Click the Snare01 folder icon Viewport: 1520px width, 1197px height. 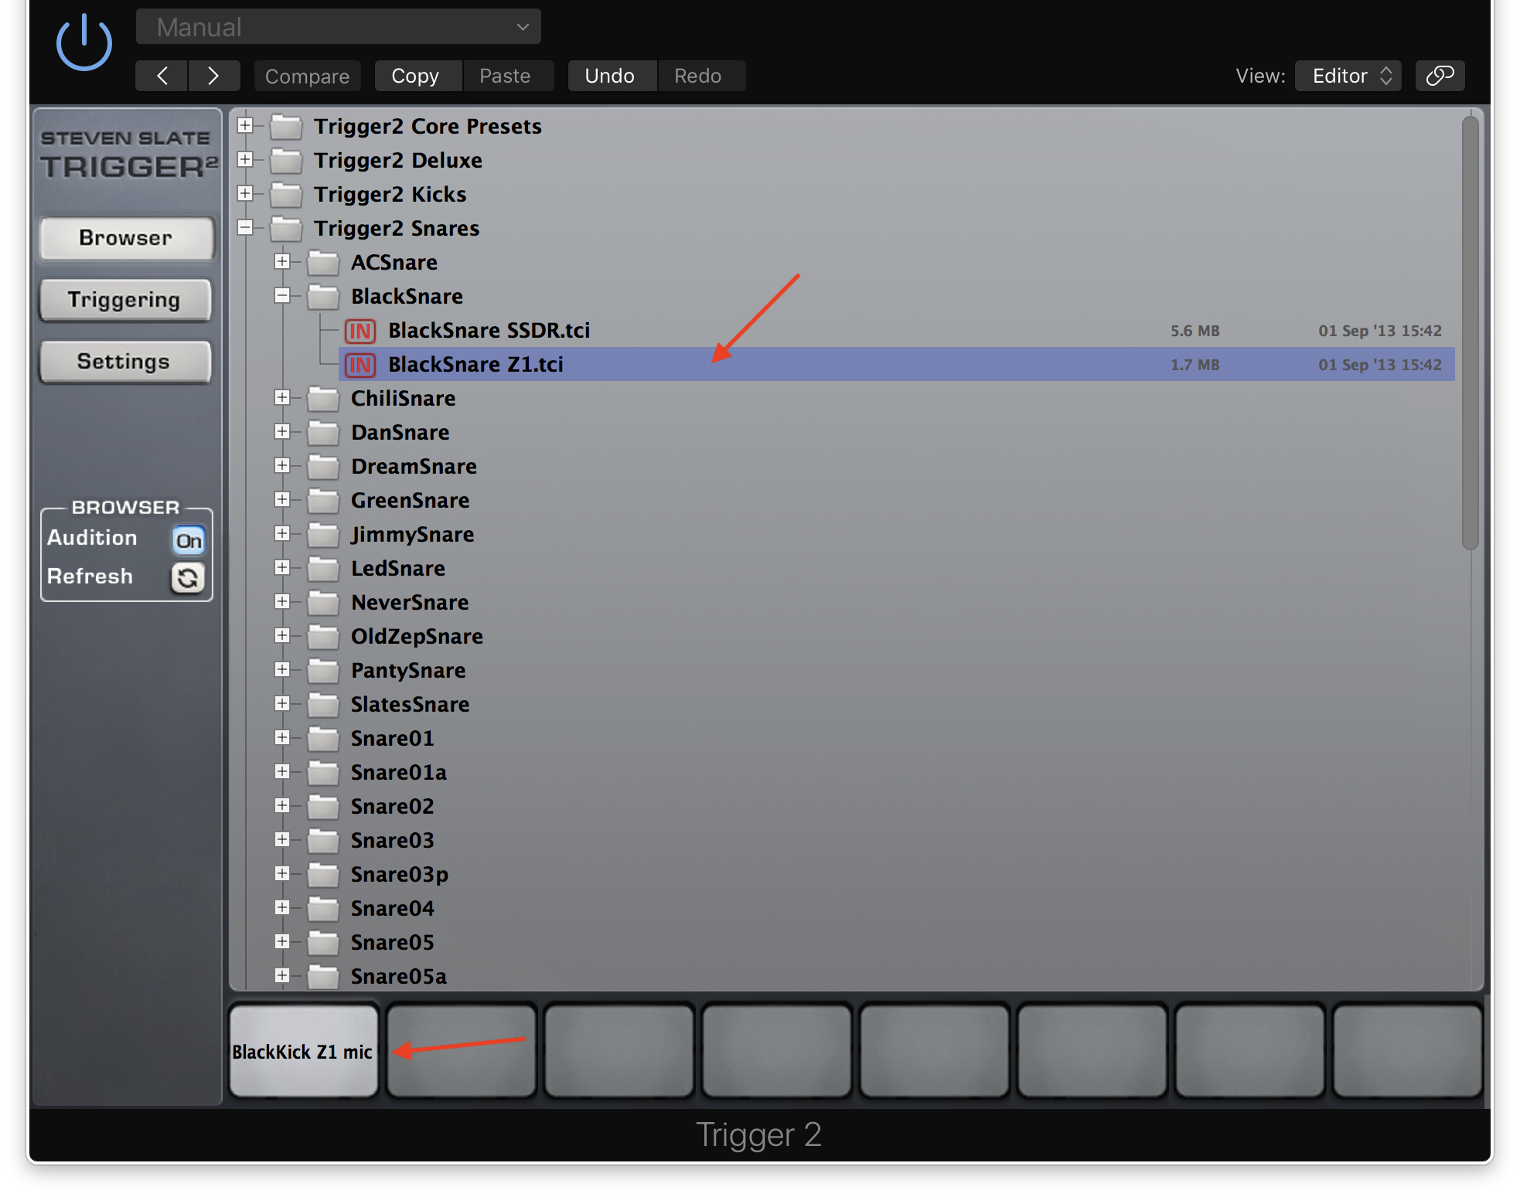click(323, 738)
